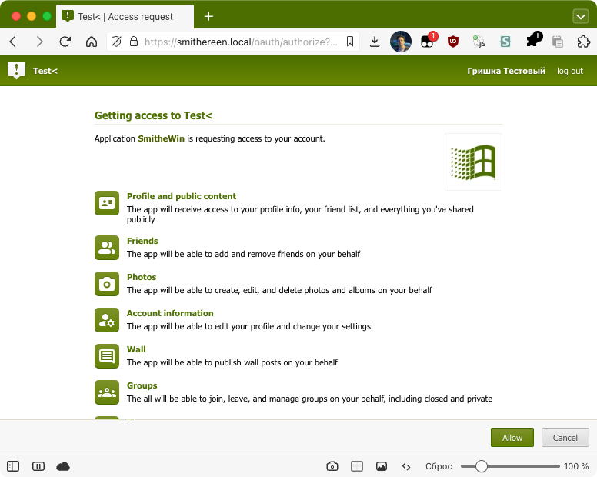Open the extensions puzzle icon
Image resolution: width=597 pixels, height=477 pixels.
[x=583, y=42]
